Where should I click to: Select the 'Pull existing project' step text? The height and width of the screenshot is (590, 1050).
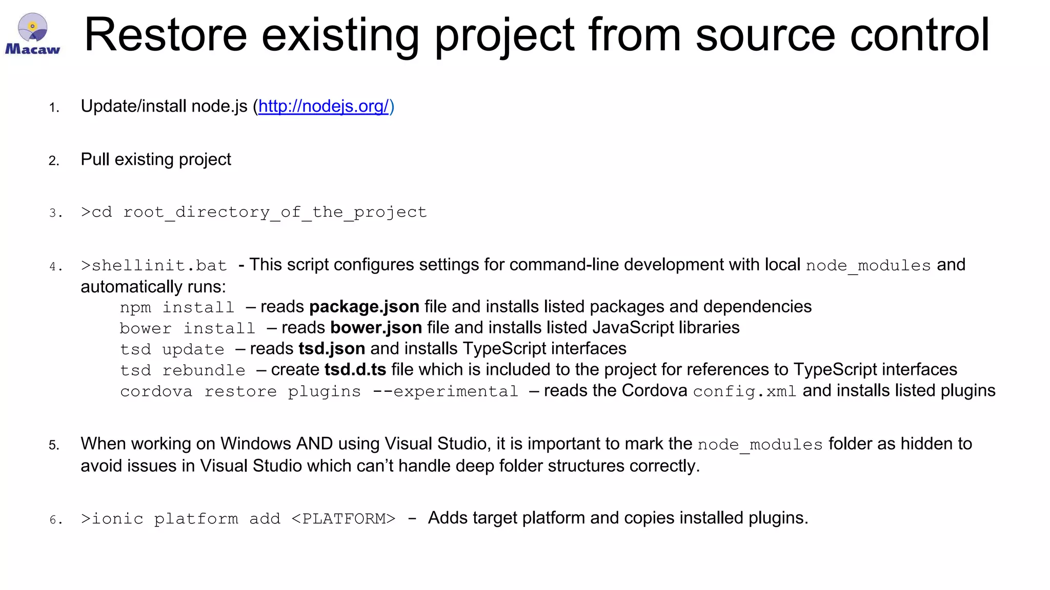(156, 159)
